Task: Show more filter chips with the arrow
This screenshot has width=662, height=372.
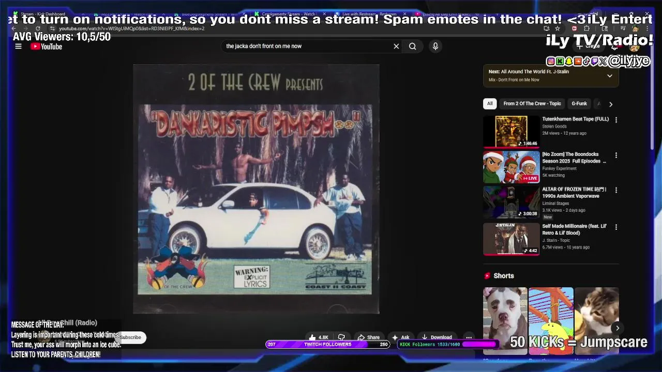Action: click(x=611, y=104)
